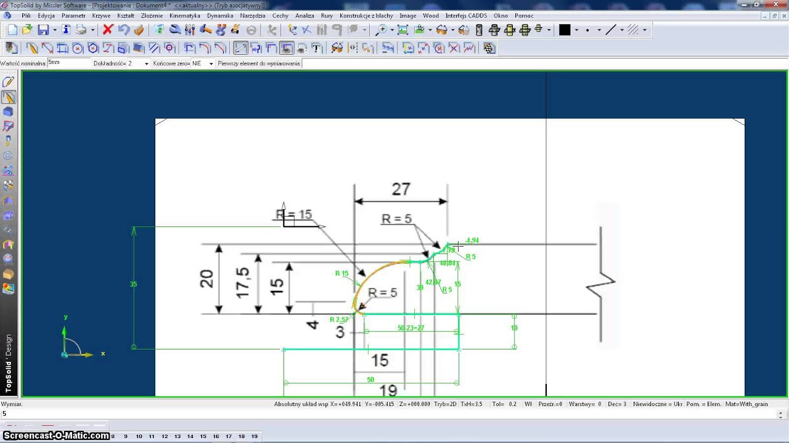
Task: Open the Wood menu
Action: (431, 15)
